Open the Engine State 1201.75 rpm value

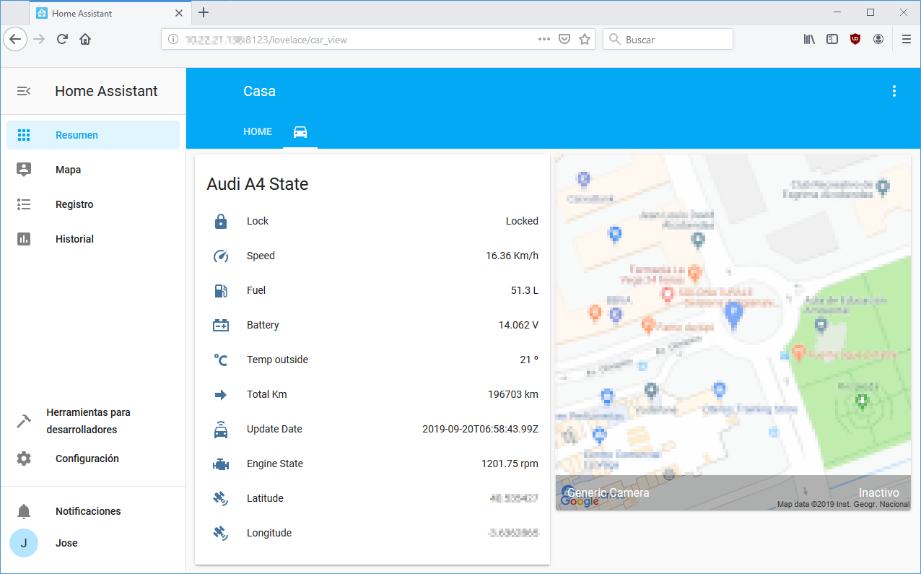pos(510,464)
